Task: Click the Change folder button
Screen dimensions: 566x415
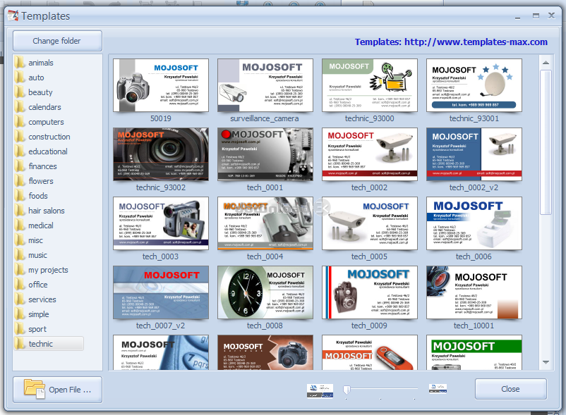Action: 57,41
